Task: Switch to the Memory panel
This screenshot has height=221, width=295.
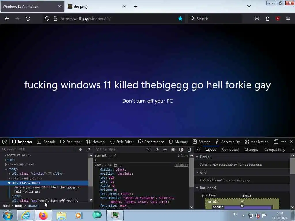Action: (x=178, y=142)
